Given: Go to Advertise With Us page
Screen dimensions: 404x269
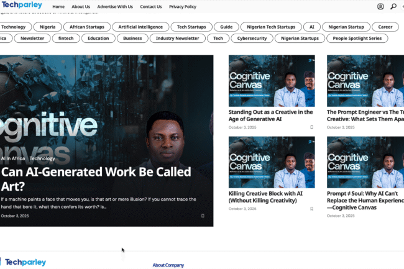Looking at the screenshot, I should (115, 7).
